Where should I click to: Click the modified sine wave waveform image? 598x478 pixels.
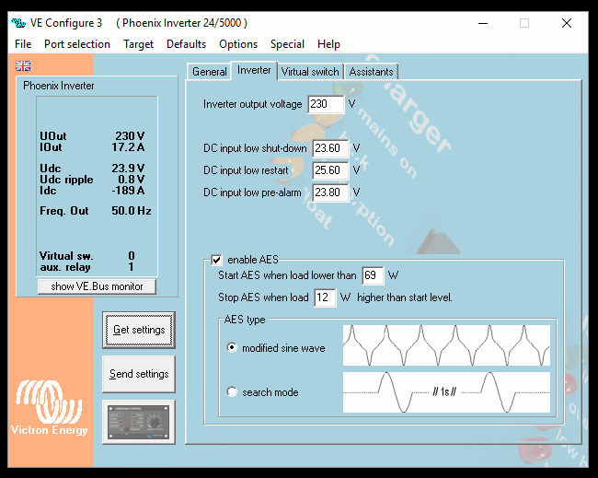[446, 346]
